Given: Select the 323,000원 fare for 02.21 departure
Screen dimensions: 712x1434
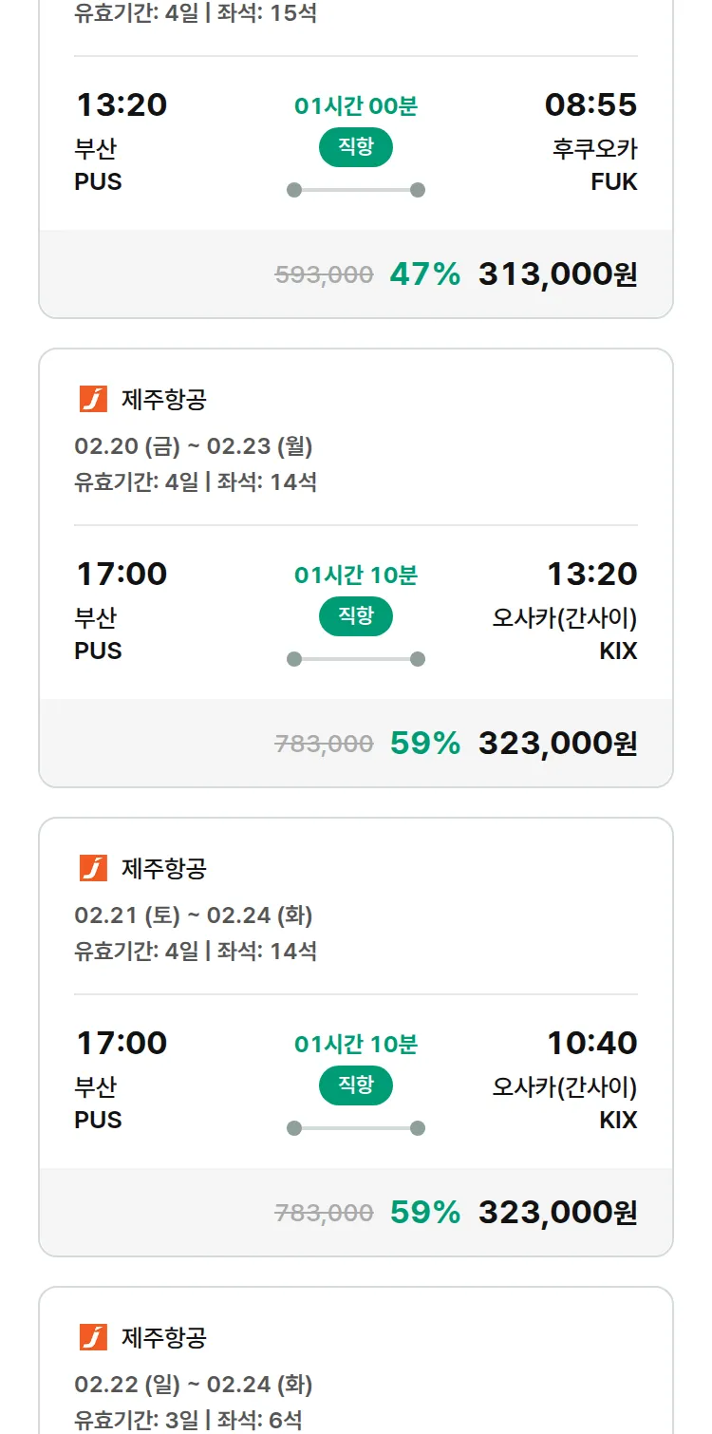Looking at the screenshot, I should click(x=557, y=1213).
